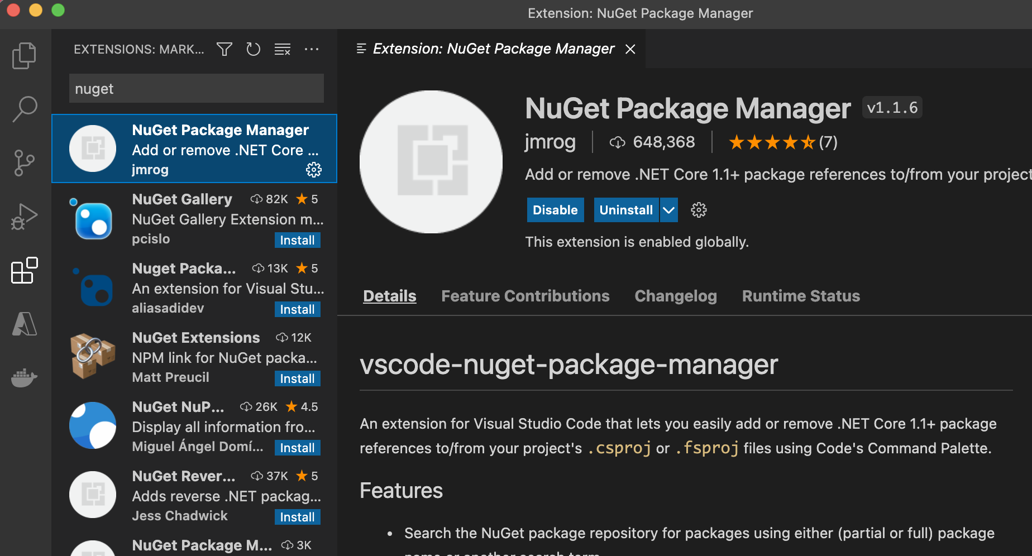The image size is (1032, 556).
Task: Clear extensions search results
Action: point(283,50)
